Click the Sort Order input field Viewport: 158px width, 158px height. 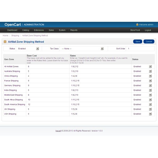click(x=140, y=49)
